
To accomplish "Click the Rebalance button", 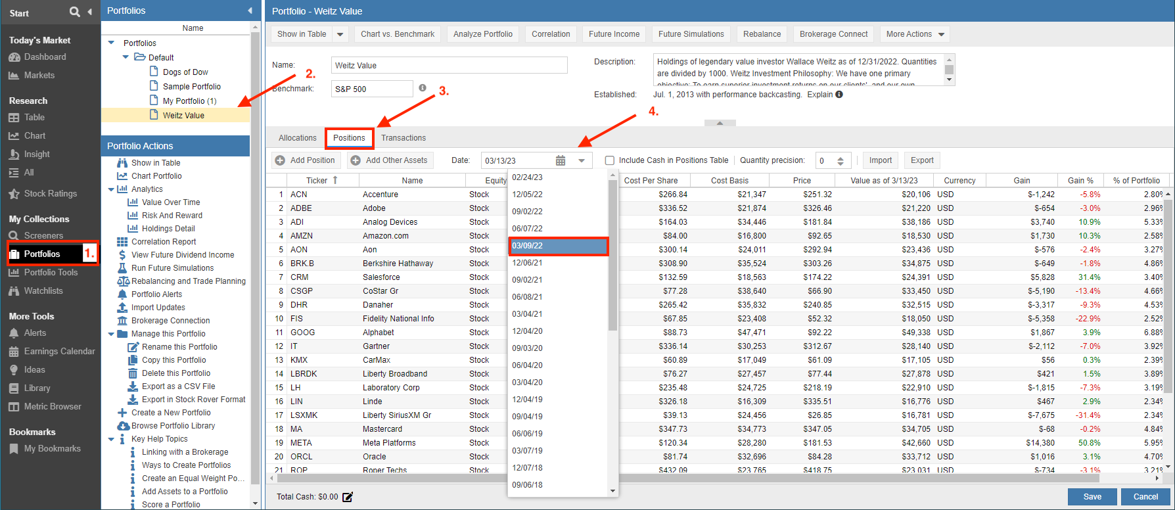I will (x=762, y=34).
